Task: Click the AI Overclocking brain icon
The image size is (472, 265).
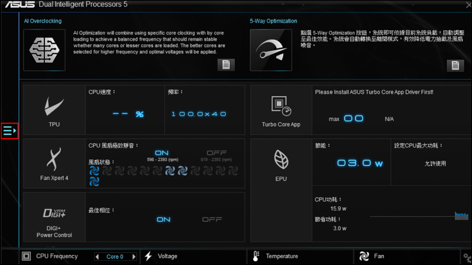Action: 44,50
